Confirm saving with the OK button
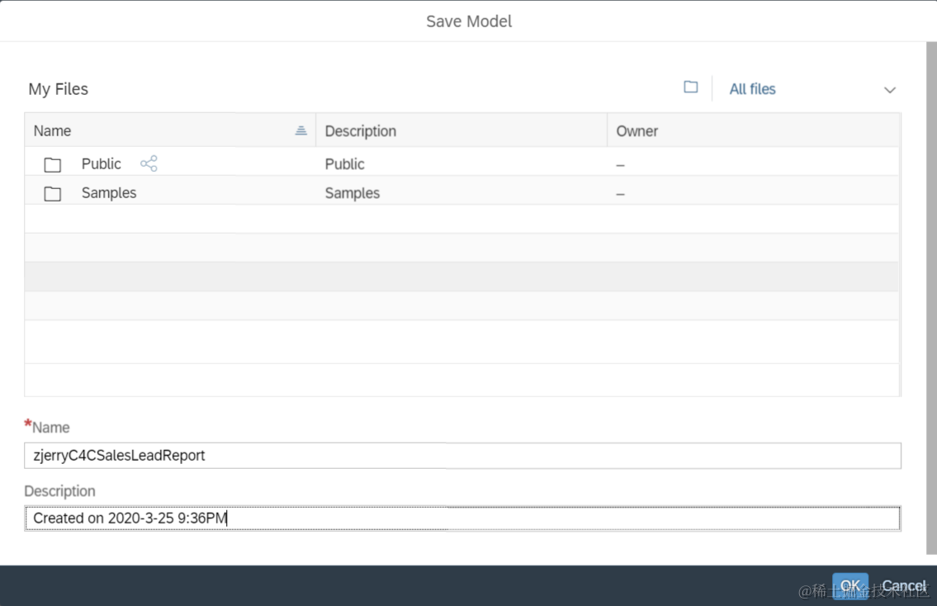Image resolution: width=937 pixels, height=606 pixels. tap(850, 586)
